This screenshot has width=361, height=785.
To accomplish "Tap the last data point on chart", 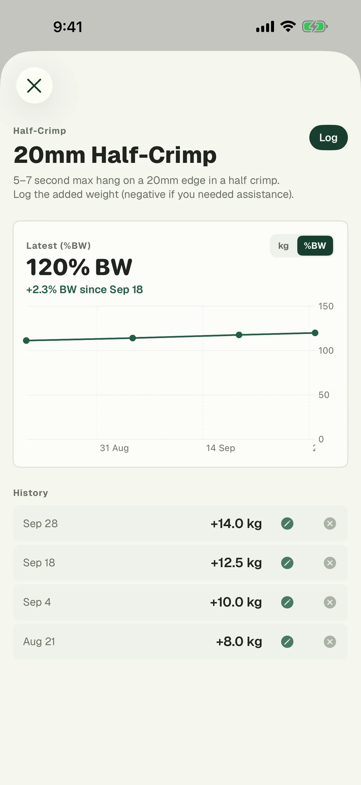I will pos(315,333).
